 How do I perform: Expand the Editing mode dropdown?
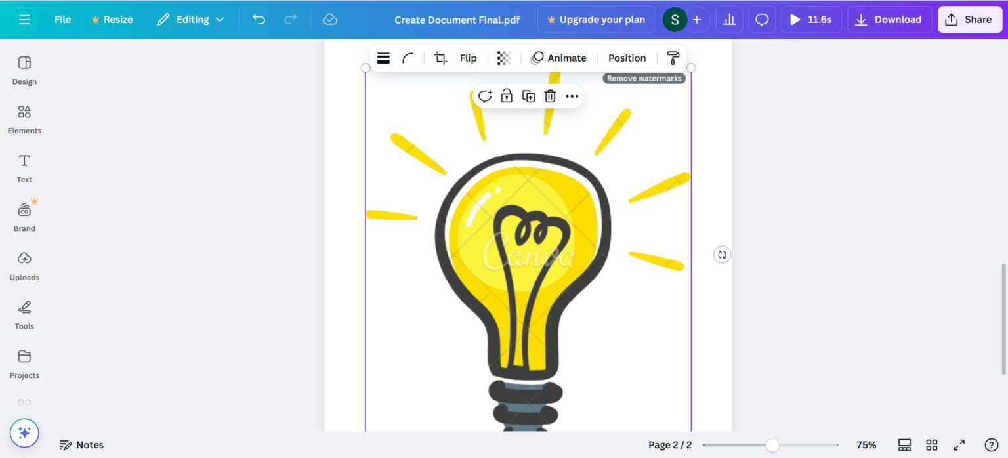pos(190,20)
